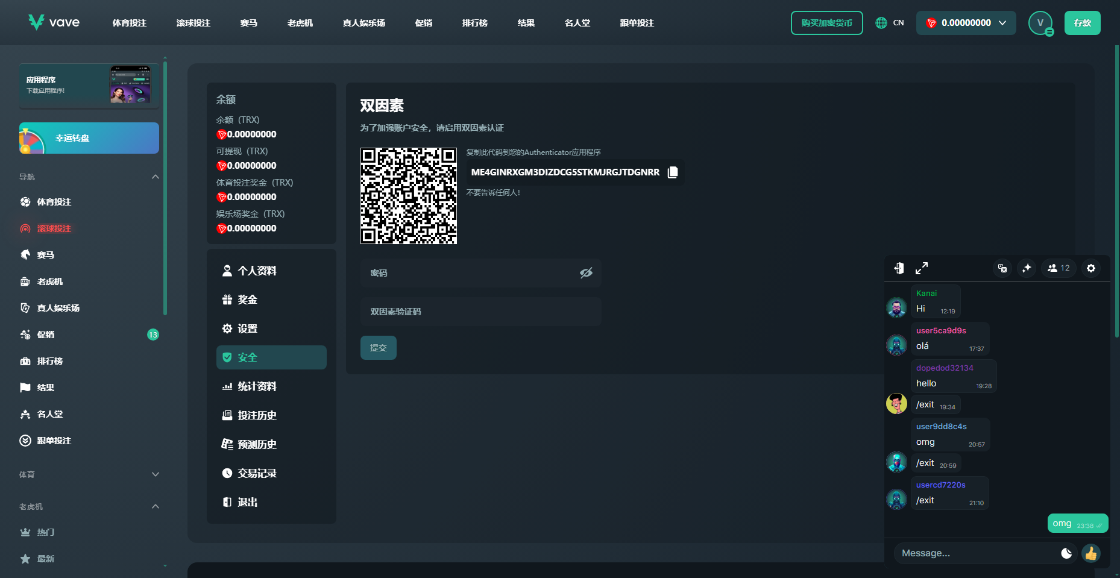Select the 安全 security menu item
The height and width of the screenshot is (578, 1120).
pos(271,357)
